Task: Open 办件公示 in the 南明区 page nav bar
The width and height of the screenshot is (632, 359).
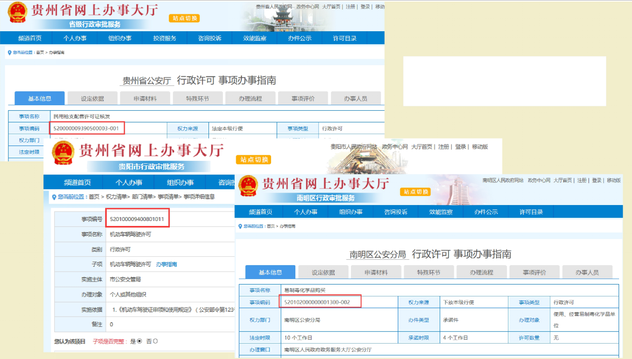Action: pyautogui.click(x=486, y=212)
